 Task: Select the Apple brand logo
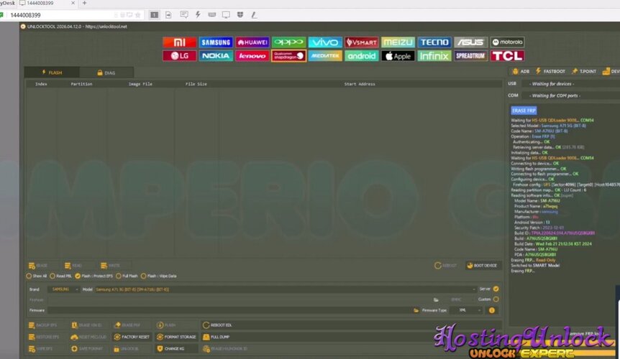coord(398,56)
